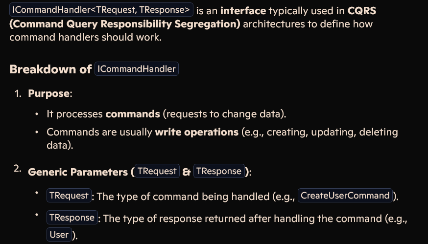Click TRequest chip in Generic Parameters heading
This screenshot has height=244, width=428.
(157, 171)
